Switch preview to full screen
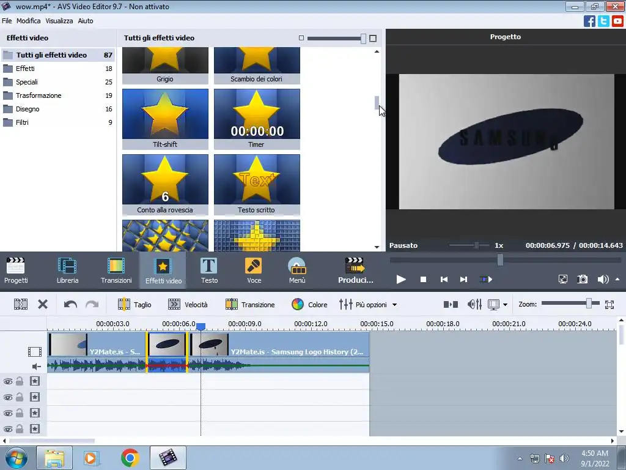Viewport: 626px width, 470px height. tap(562, 279)
